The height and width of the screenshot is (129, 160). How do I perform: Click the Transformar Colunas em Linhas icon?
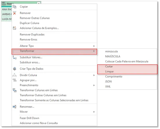(x=14, y=90)
